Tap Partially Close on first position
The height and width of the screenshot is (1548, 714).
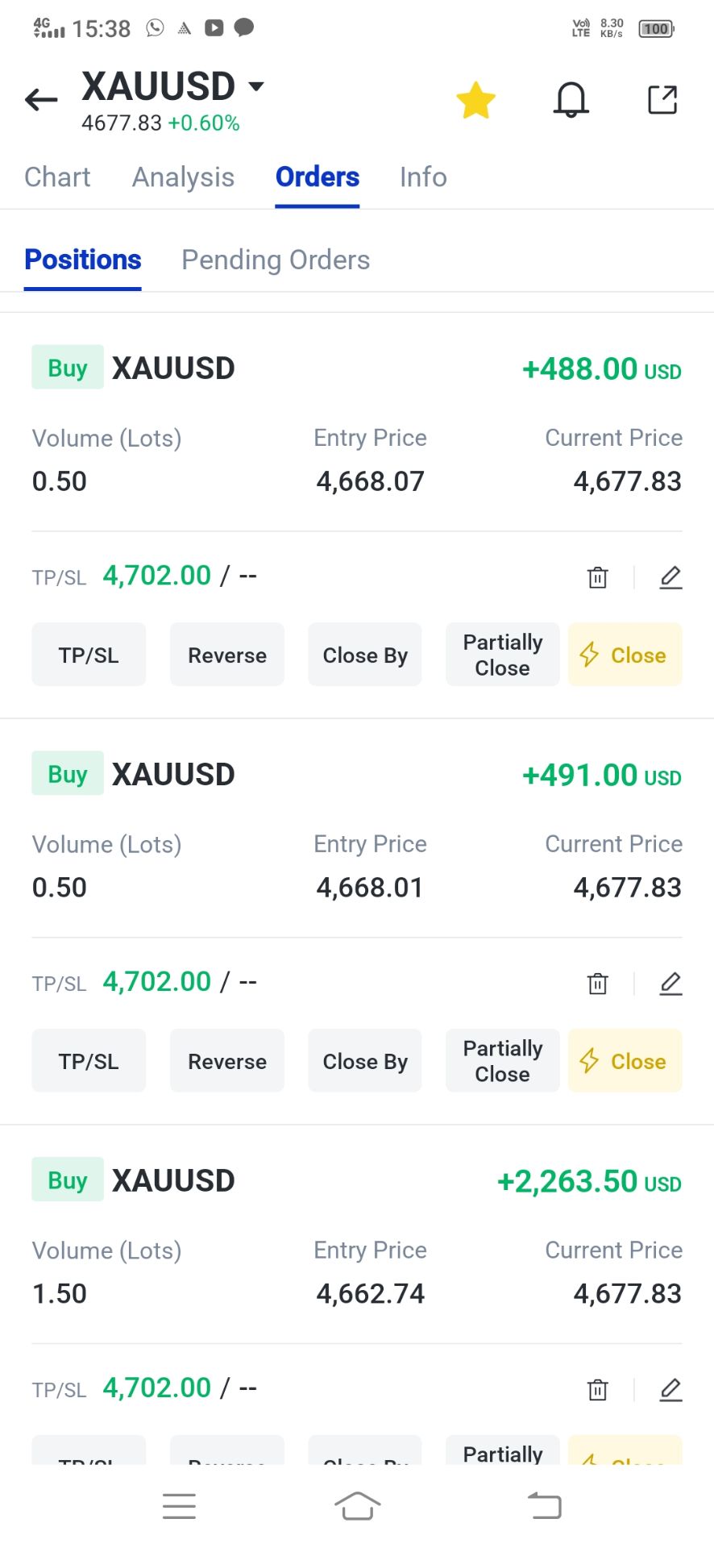click(x=502, y=655)
